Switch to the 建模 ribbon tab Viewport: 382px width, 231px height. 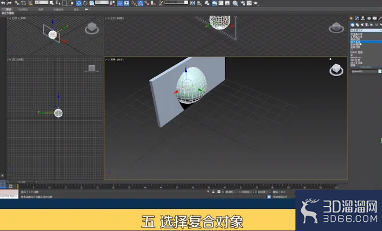click(9, 9)
